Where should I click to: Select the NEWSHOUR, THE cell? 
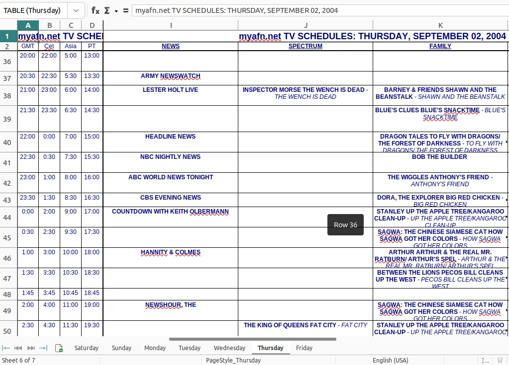pyautogui.click(x=171, y=310)
